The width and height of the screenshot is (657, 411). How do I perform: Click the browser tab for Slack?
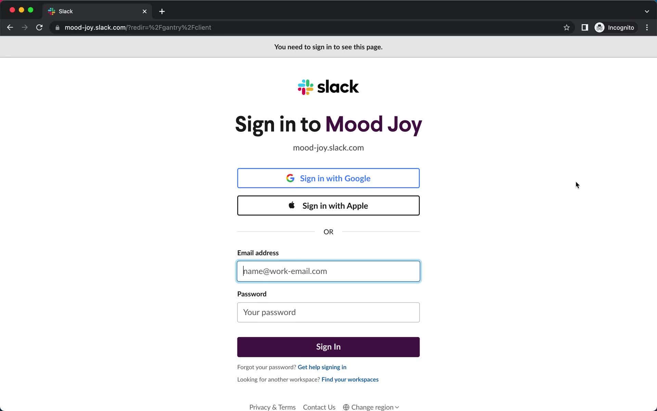97,11
